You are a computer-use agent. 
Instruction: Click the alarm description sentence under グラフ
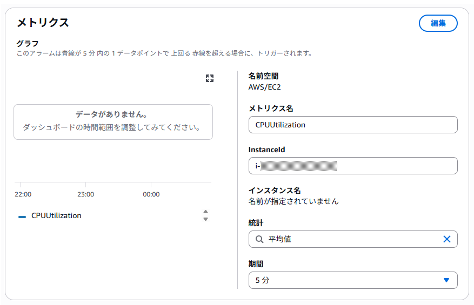[164, 53]
